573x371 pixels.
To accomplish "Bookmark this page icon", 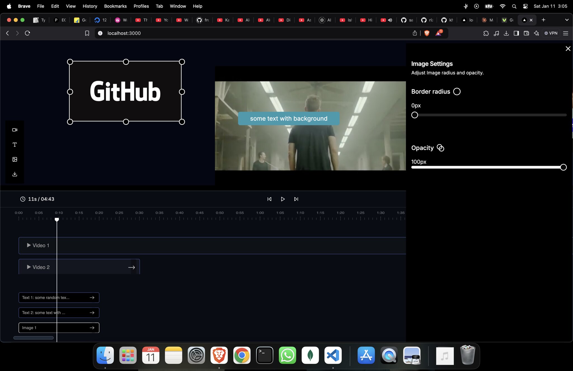I will point(87,33).
